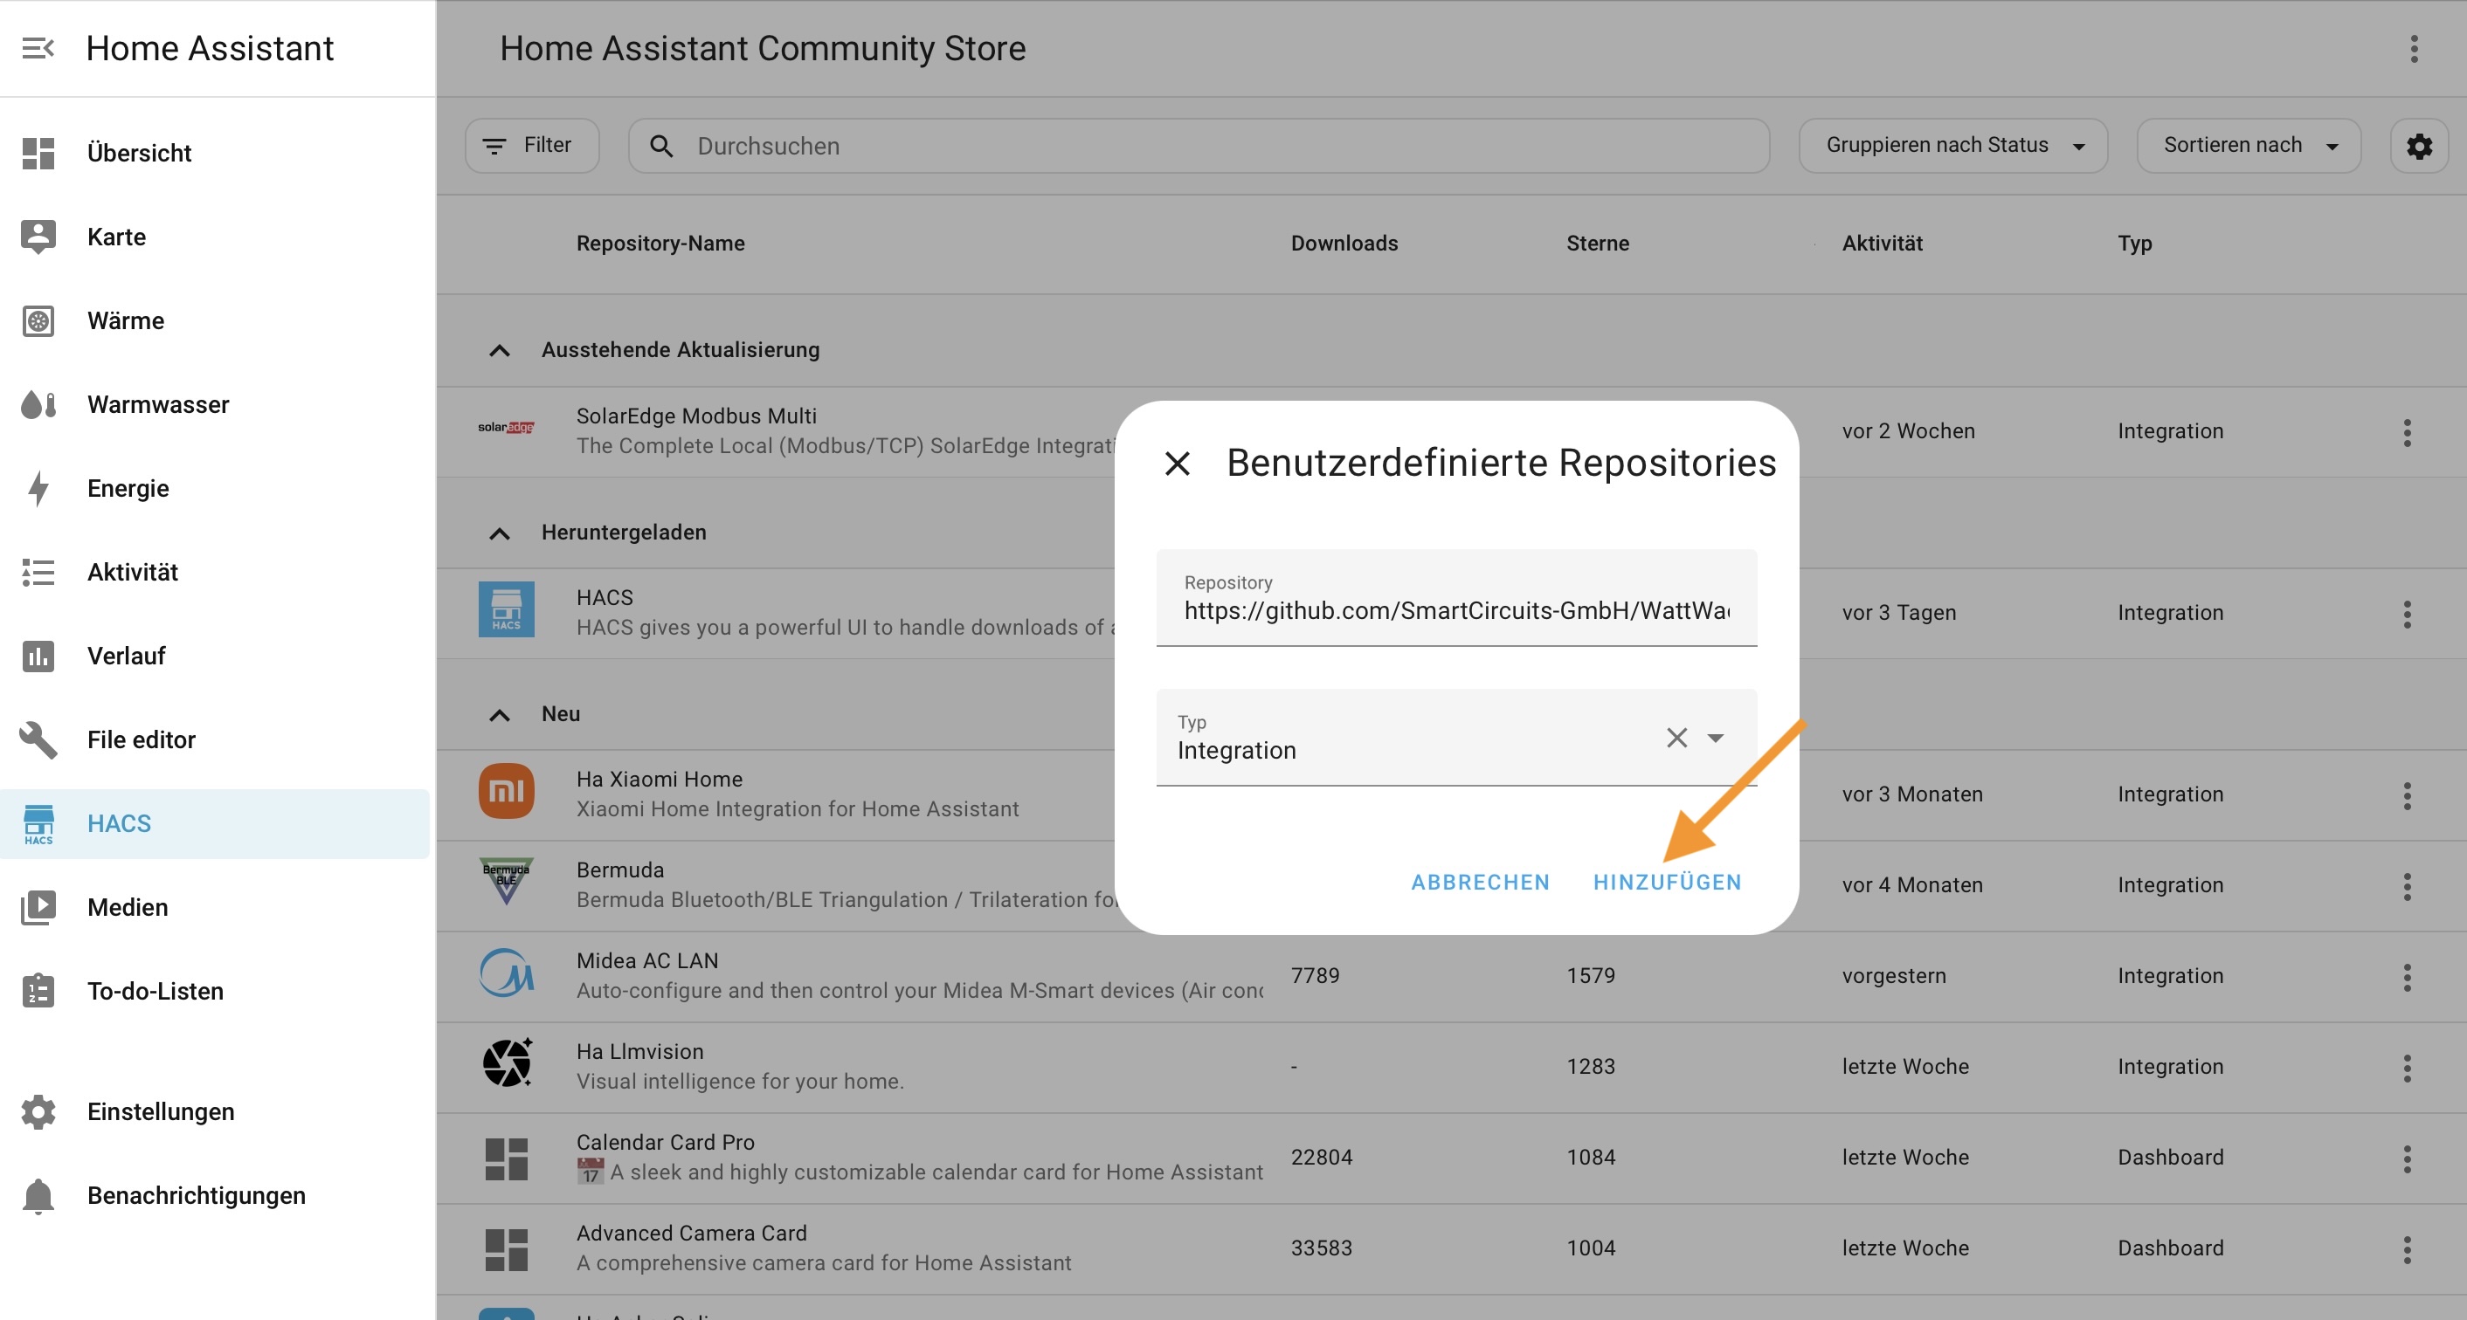Click the File editor wrench icon
Screen dimensions: 2467x1320
(x=38, y=740)
